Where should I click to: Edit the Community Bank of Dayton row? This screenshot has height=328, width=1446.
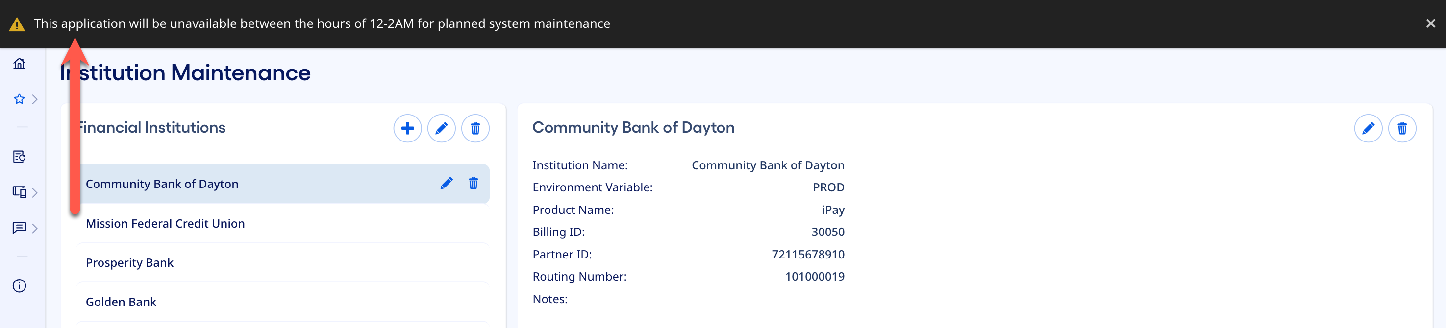point(446,184)
